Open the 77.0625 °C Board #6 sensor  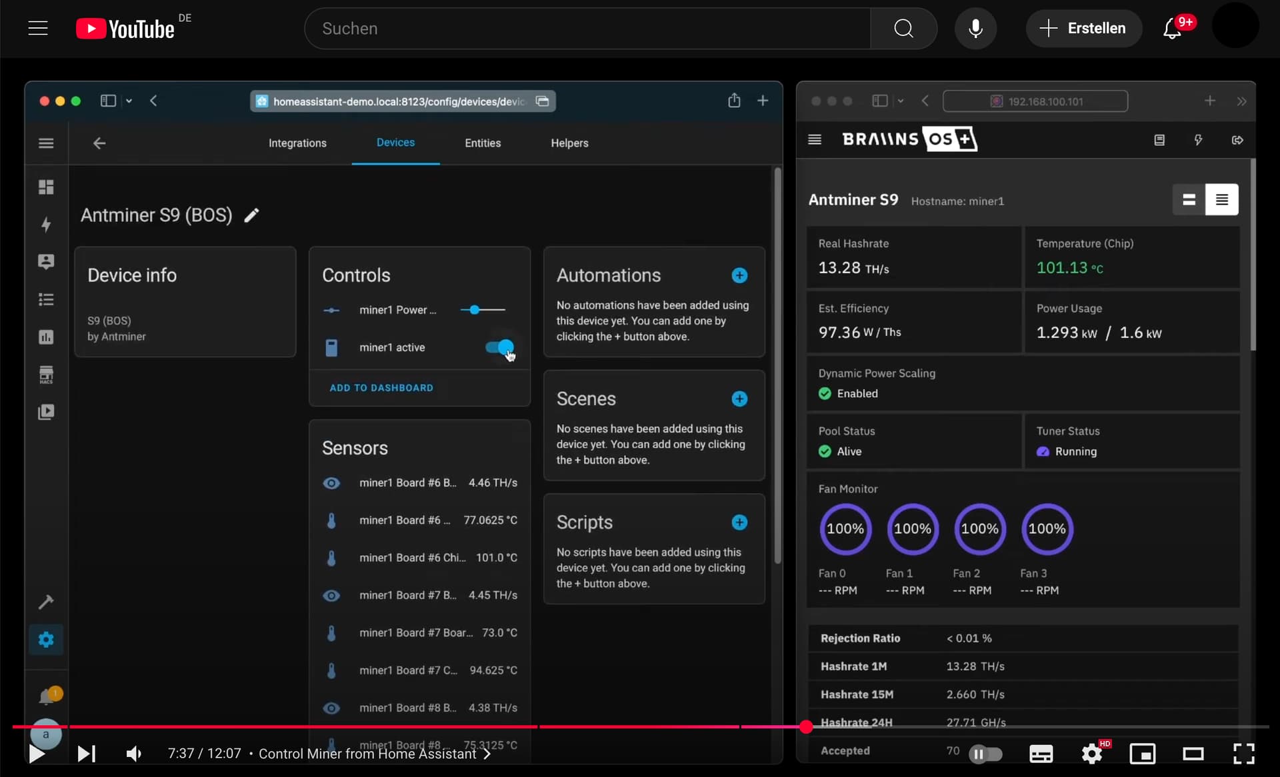[420, 520]
